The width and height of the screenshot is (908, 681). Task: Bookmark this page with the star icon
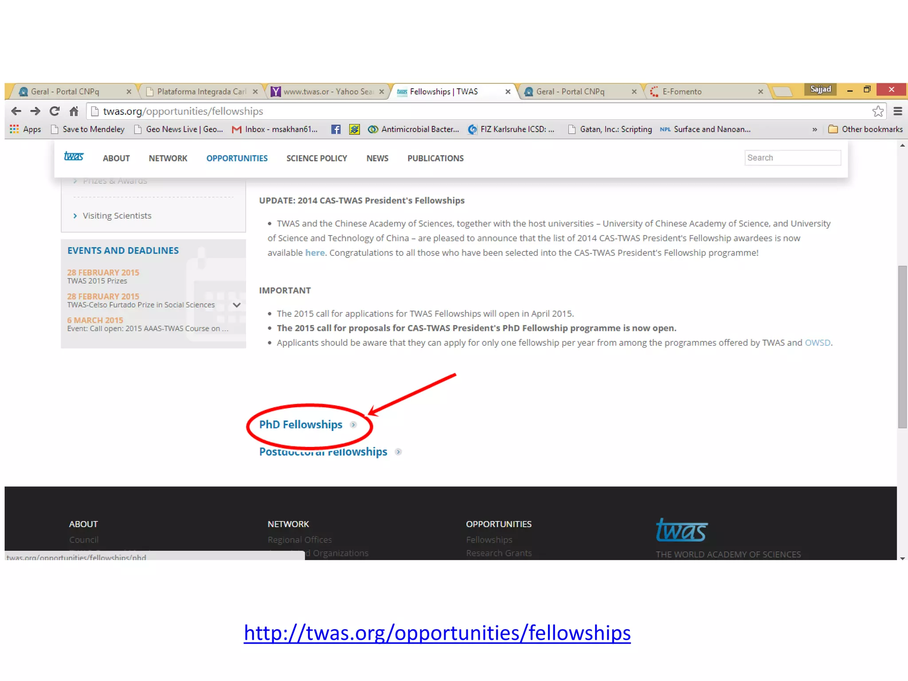click(x=878, y=111)
